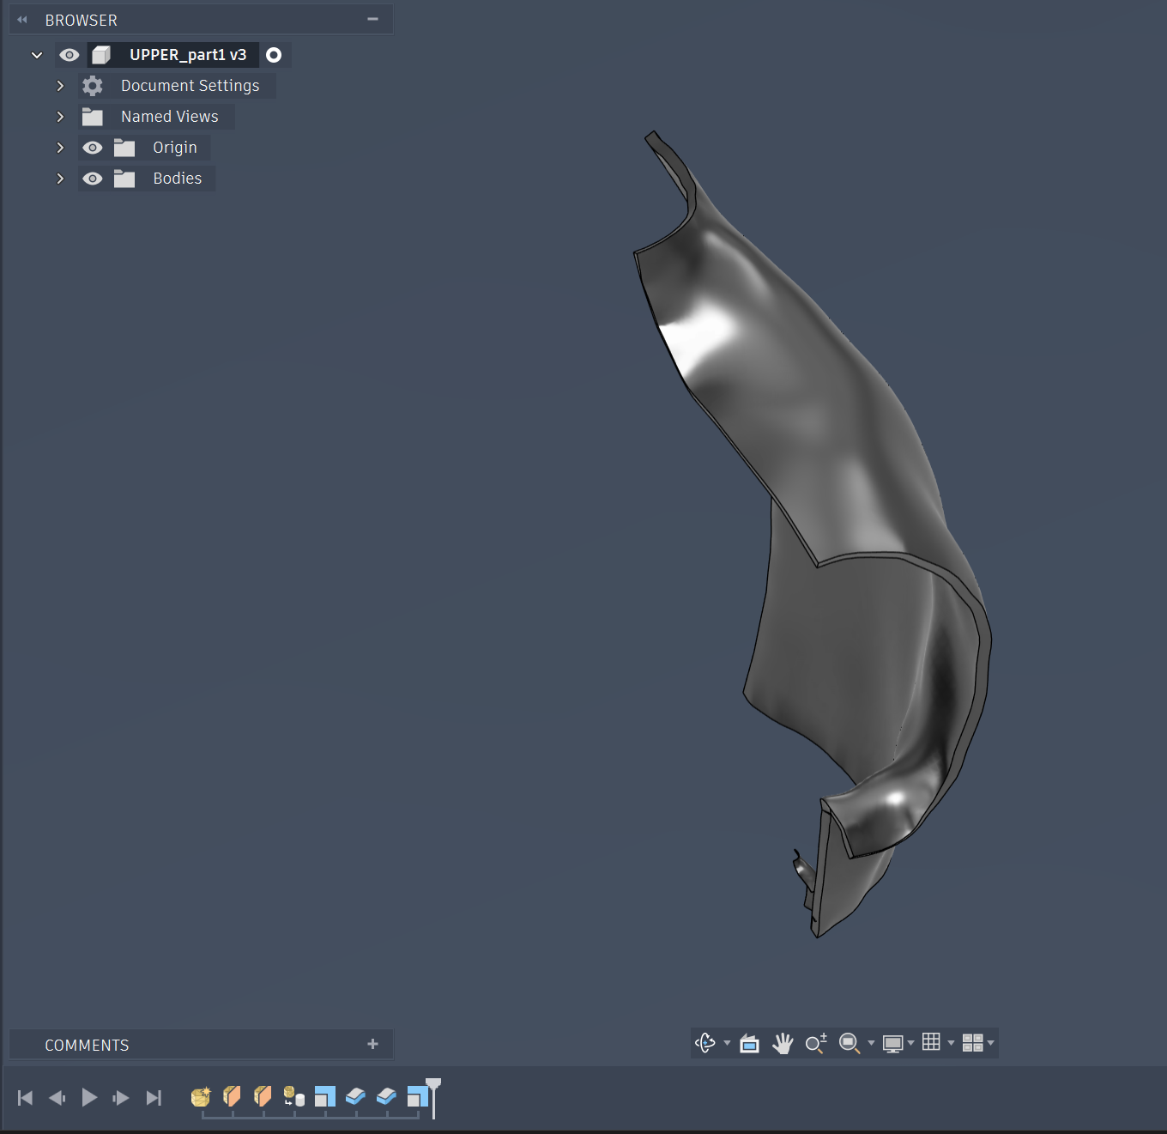
Task: Toggle visibility of UPPER_part1 v3 component
Action: tap(70, 55)
